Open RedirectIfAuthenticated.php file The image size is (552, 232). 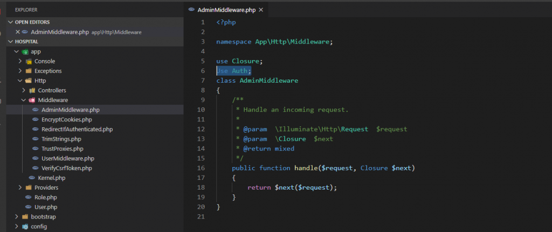point(77,129)
